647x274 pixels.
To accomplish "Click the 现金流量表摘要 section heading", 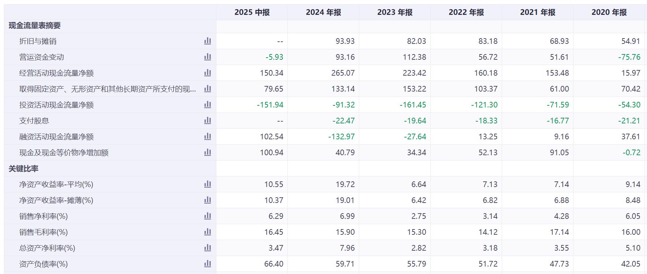I will 35,25.
